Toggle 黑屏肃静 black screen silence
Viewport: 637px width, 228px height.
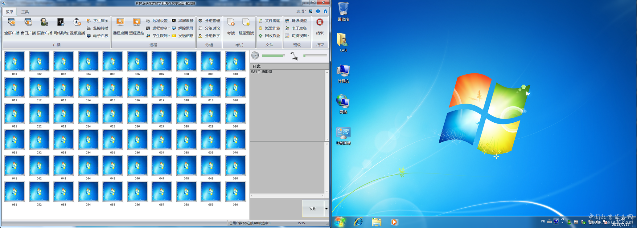[x=183, y=21]
